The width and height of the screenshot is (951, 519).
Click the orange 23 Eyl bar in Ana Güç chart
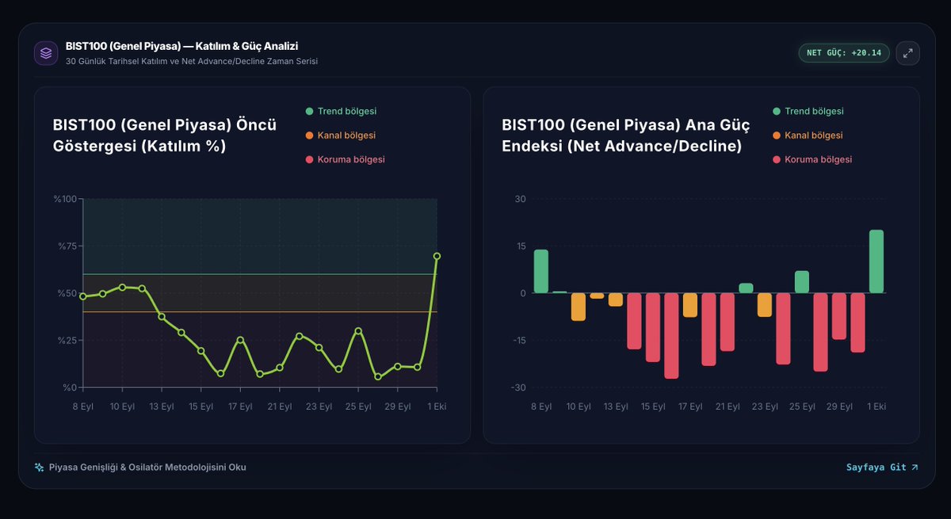click(x=765, y=305)
